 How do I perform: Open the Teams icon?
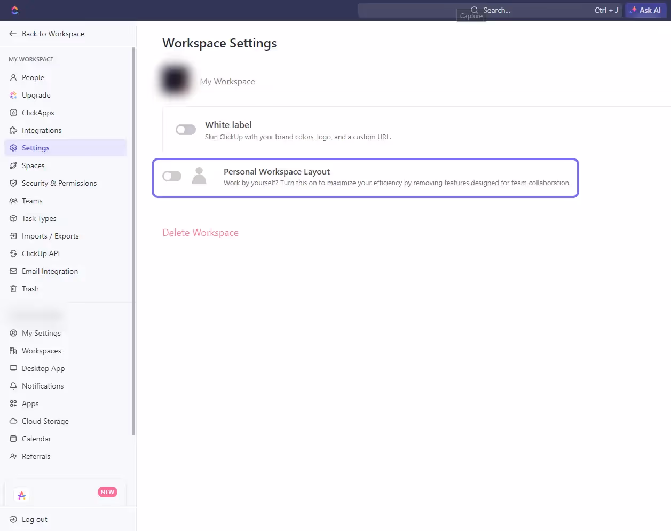[12, 201]
